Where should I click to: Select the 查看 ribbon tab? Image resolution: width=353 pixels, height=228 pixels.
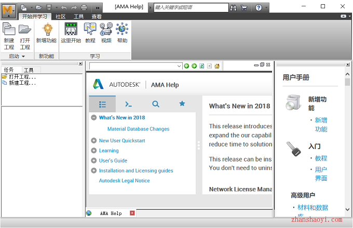click(x=97, y=17)
